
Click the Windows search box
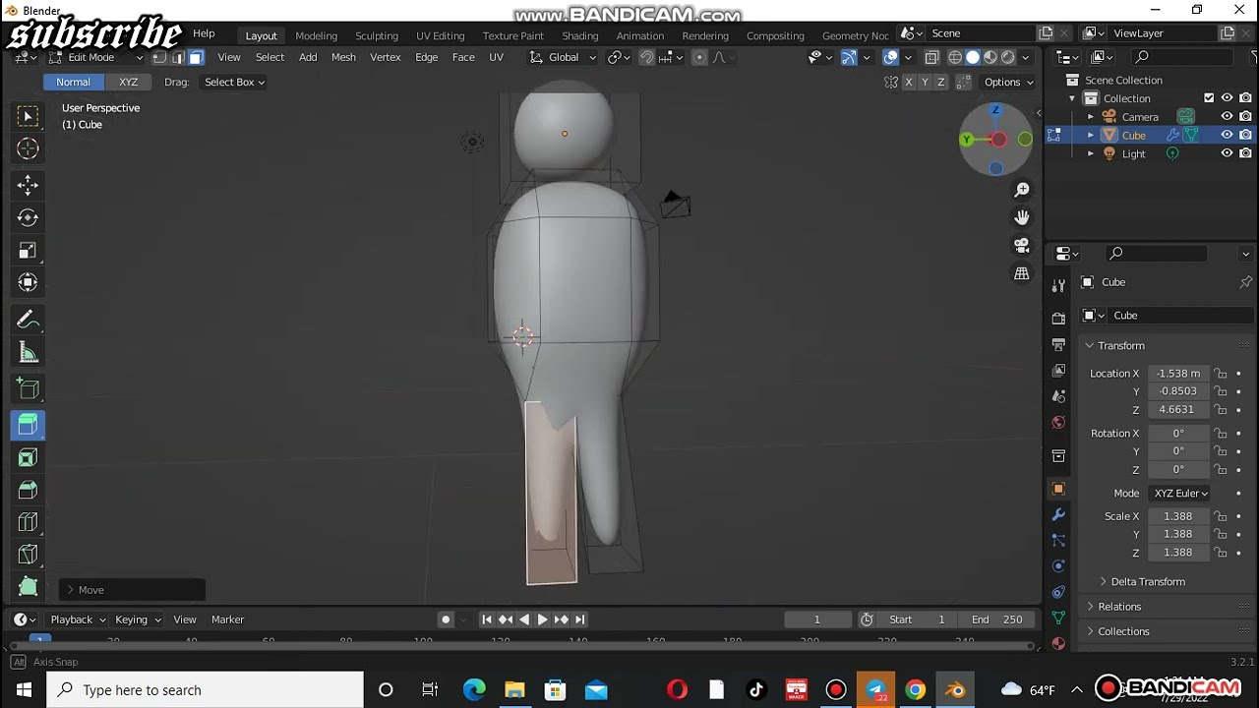pos(206,690)
